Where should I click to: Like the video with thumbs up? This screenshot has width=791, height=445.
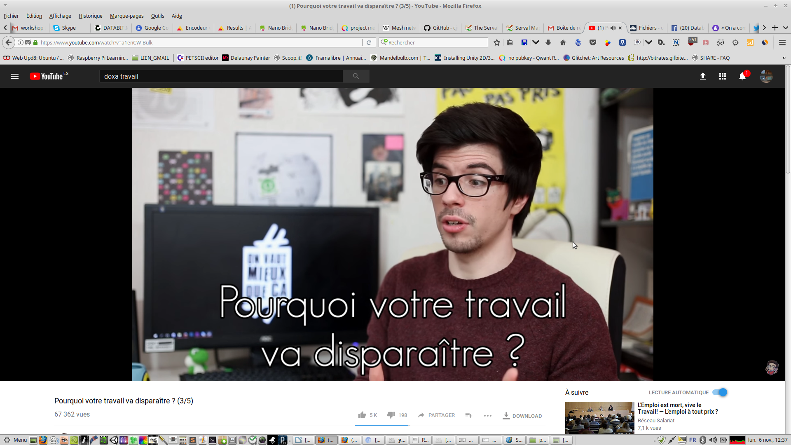362,415
